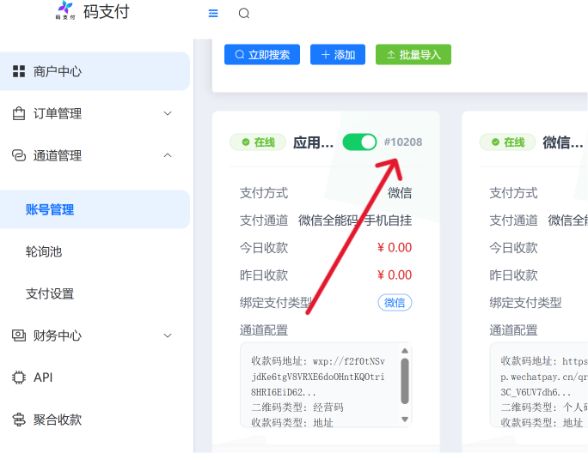Click the 微信... account name in second card
The height and width of the screenshot is (453, 588).
point(563,142)
